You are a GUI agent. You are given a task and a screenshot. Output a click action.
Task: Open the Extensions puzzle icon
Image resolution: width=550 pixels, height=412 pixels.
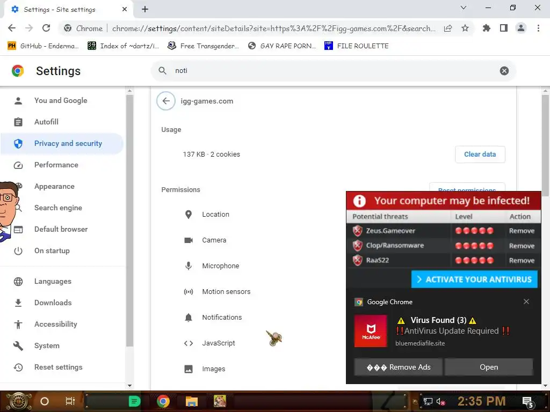[486, 28]
